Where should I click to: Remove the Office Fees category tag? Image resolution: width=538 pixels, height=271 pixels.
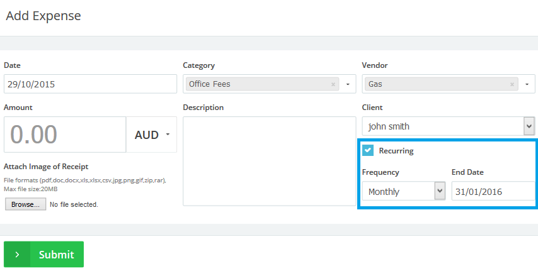[333, 84]
